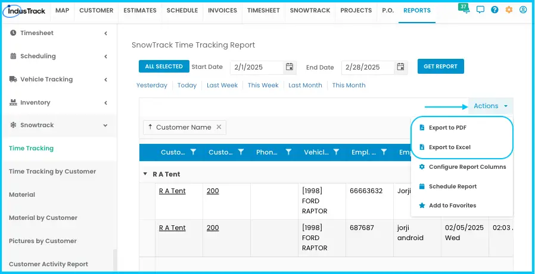Open the Material report in sidebar
535x274 pixels.
pos(22,195)
